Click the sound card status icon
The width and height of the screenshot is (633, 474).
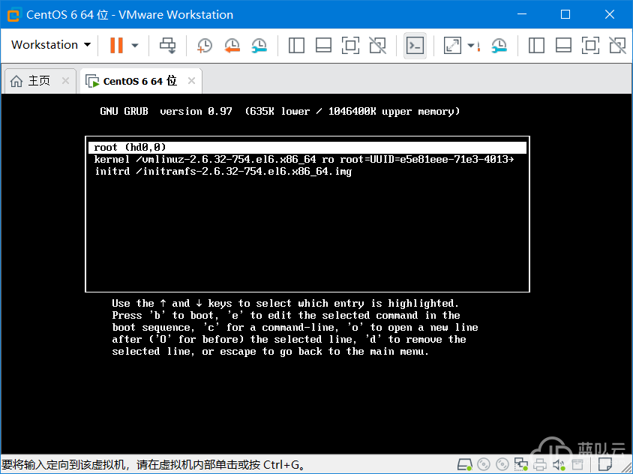(x=559, y=464)
